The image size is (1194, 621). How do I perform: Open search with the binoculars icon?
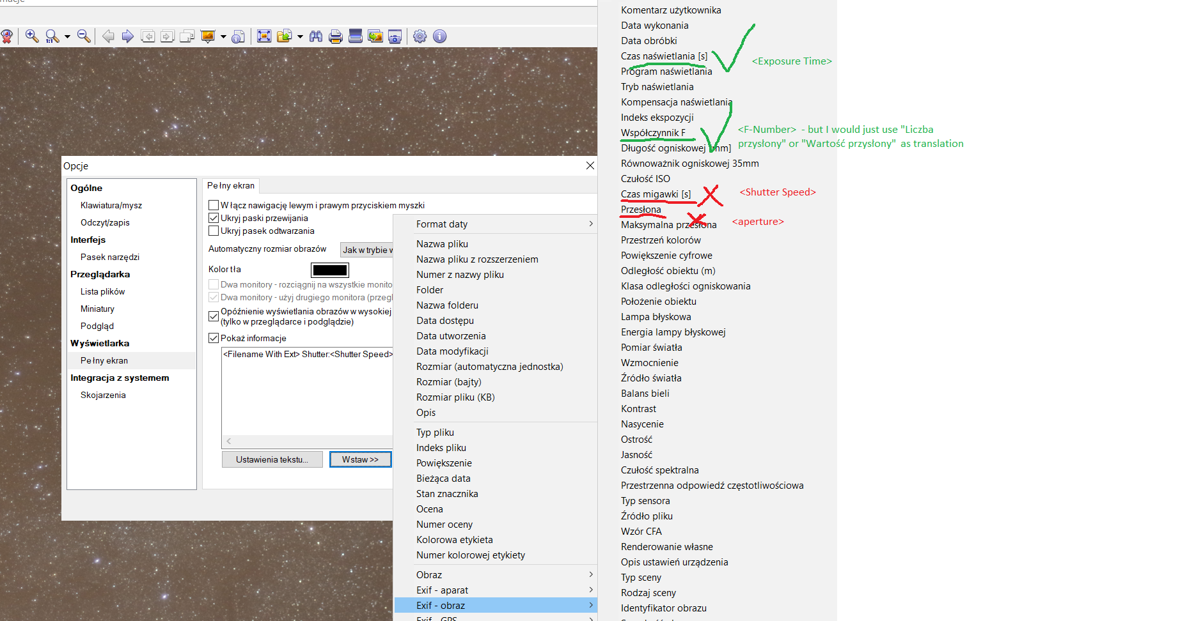[316, 36]
